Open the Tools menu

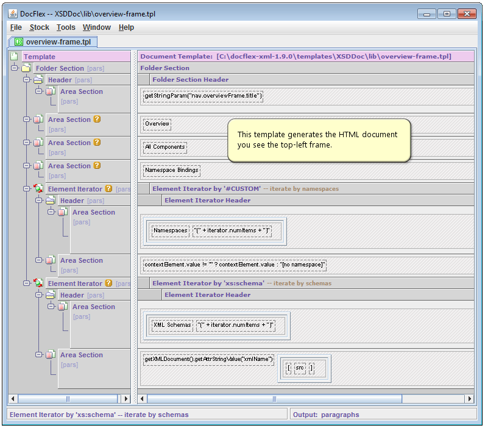click(66, 27)
